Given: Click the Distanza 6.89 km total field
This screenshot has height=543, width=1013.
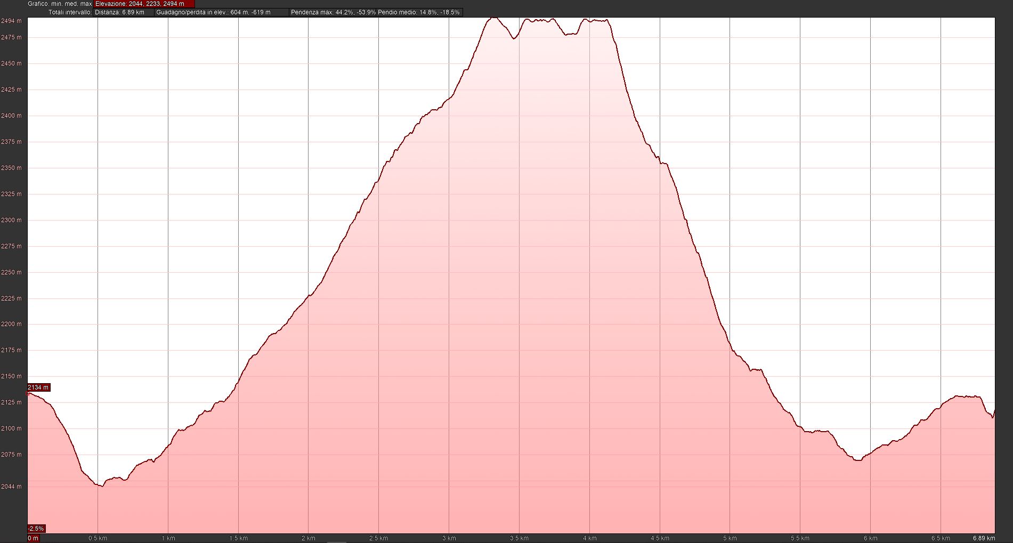Looking at the screenshot, I should point(123,12).
